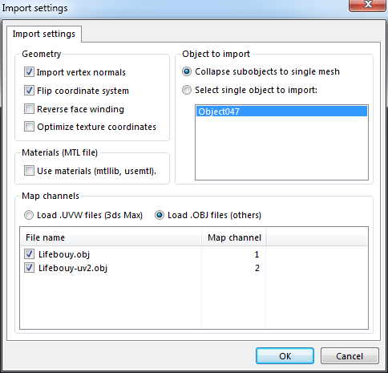Toggle Flip coordinate system checkbox

click(29, 91)
